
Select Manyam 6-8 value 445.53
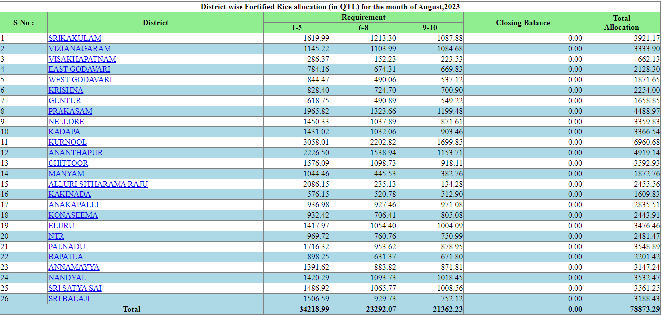point(385,174)
